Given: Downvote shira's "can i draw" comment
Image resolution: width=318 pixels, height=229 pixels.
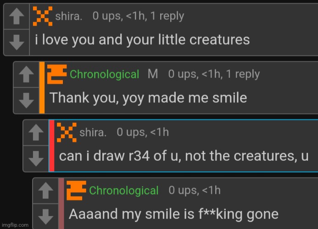Looking at the screenshot, I should (x=36, y=158).
